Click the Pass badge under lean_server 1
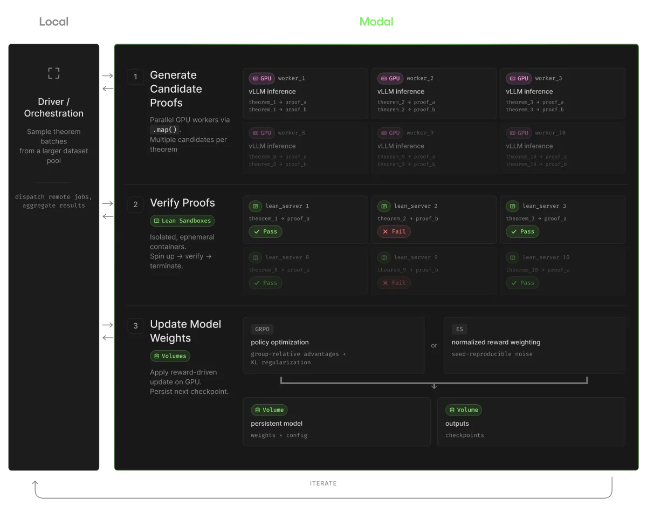 point(265,231)
